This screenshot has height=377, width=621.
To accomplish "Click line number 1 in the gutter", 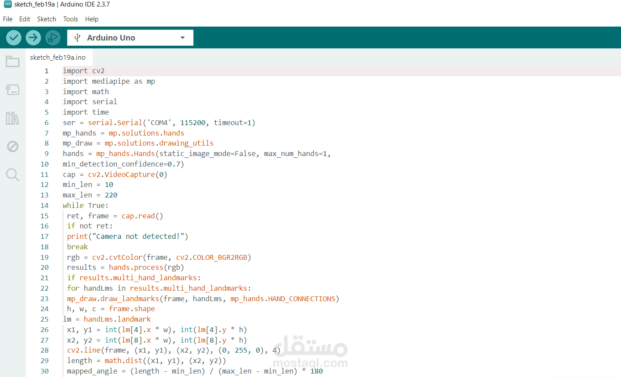I will click(x=47, y=71).
